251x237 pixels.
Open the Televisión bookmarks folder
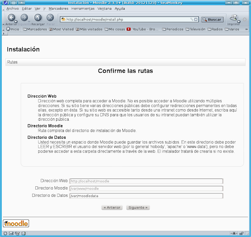(x=195, y=29)
